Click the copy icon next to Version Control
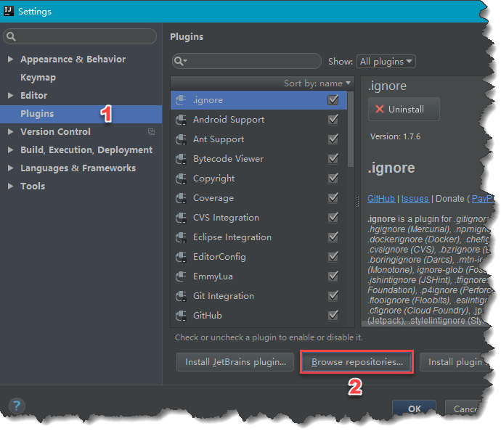 (151, 131)
